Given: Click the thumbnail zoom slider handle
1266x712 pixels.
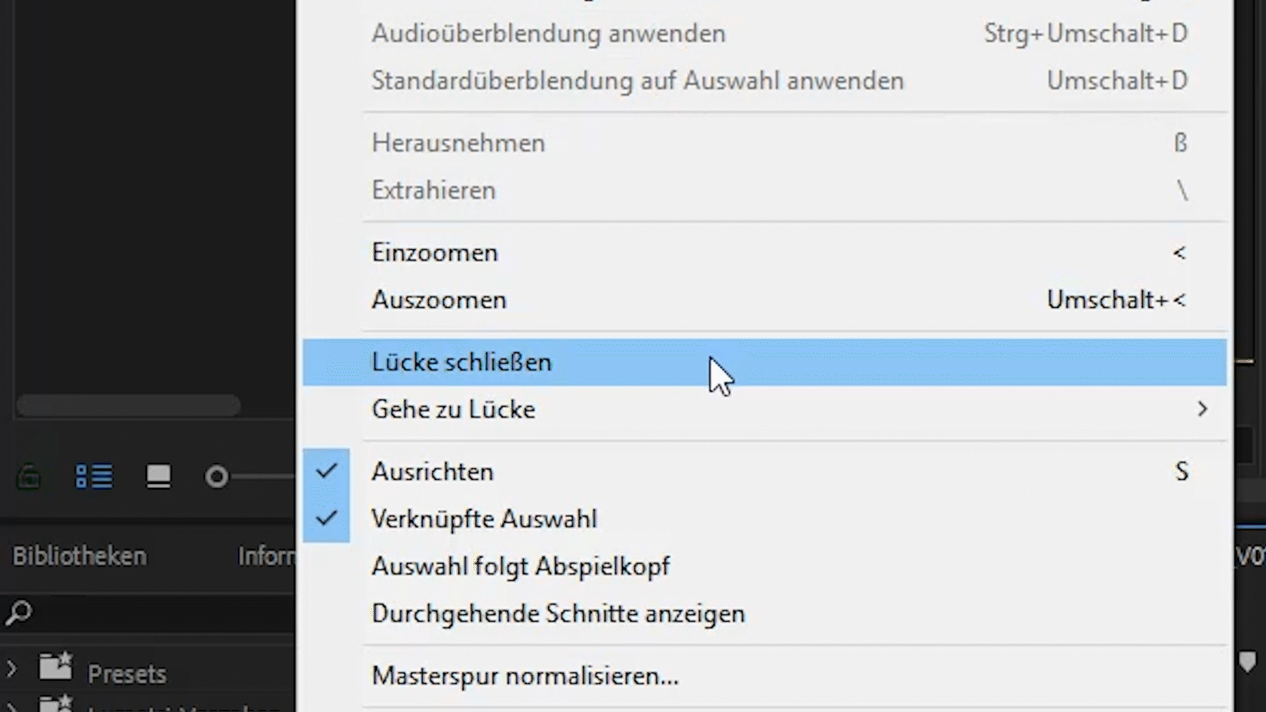Looking at the screenshot, I should tap(216, 477).
